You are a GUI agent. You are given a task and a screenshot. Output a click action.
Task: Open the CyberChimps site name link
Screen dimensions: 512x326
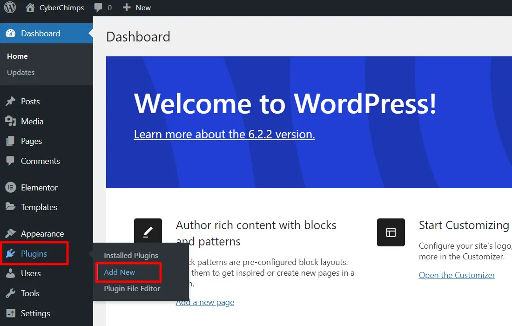click(62, 8)
